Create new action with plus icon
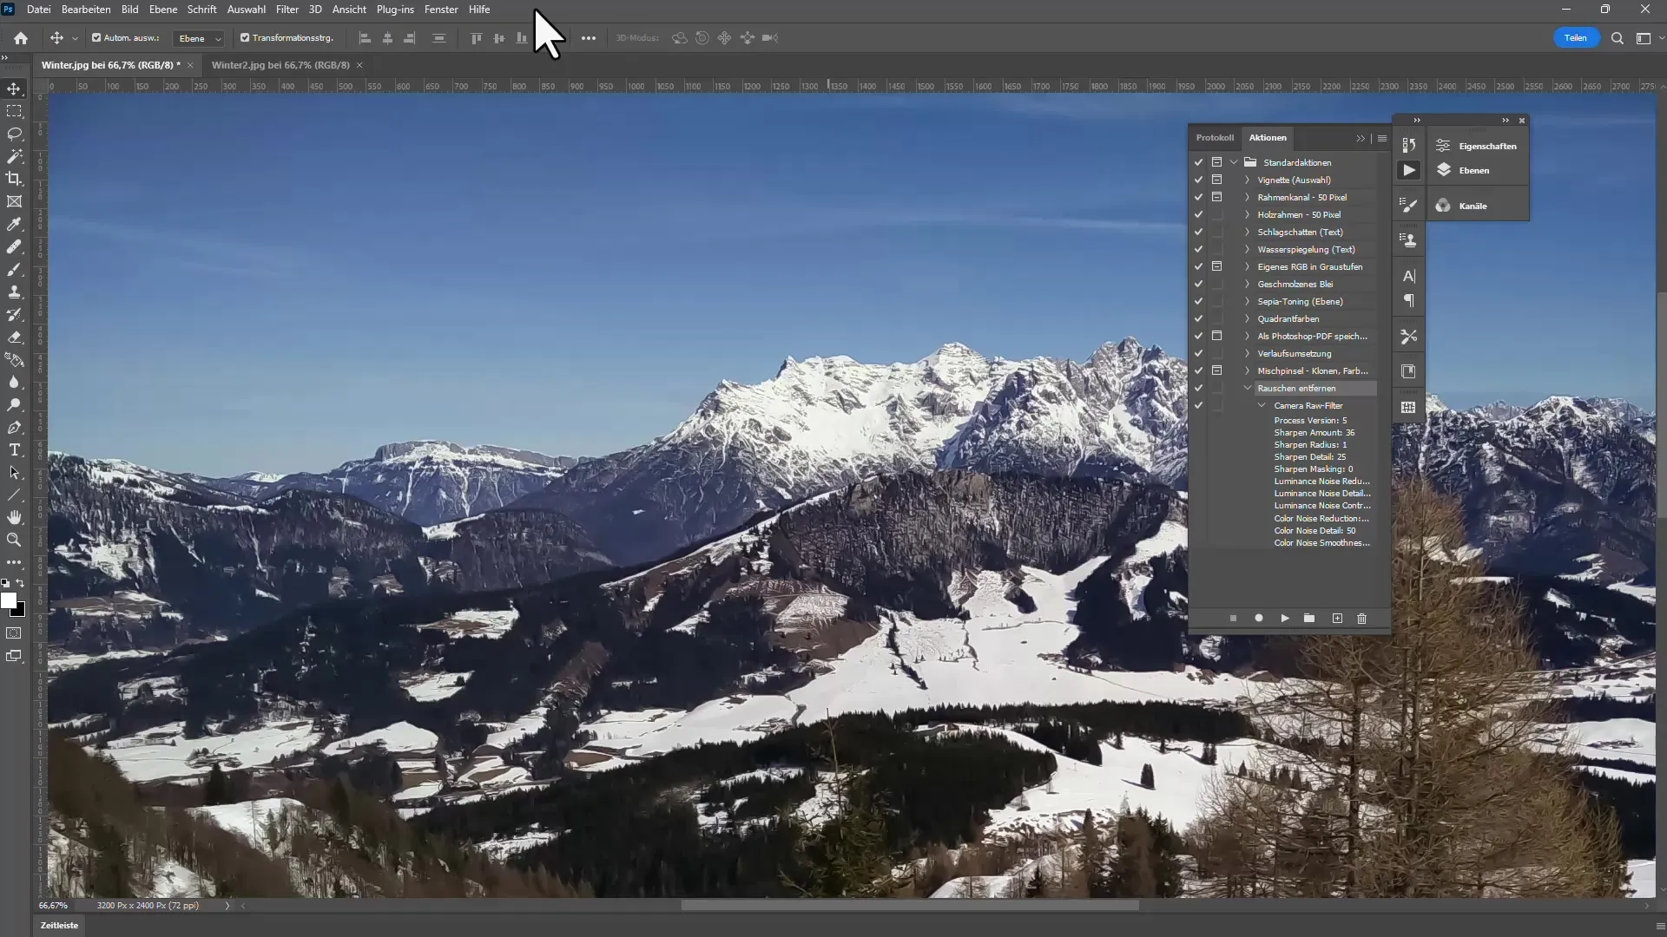This screenshot has width=1667, height=937. 1337,619
